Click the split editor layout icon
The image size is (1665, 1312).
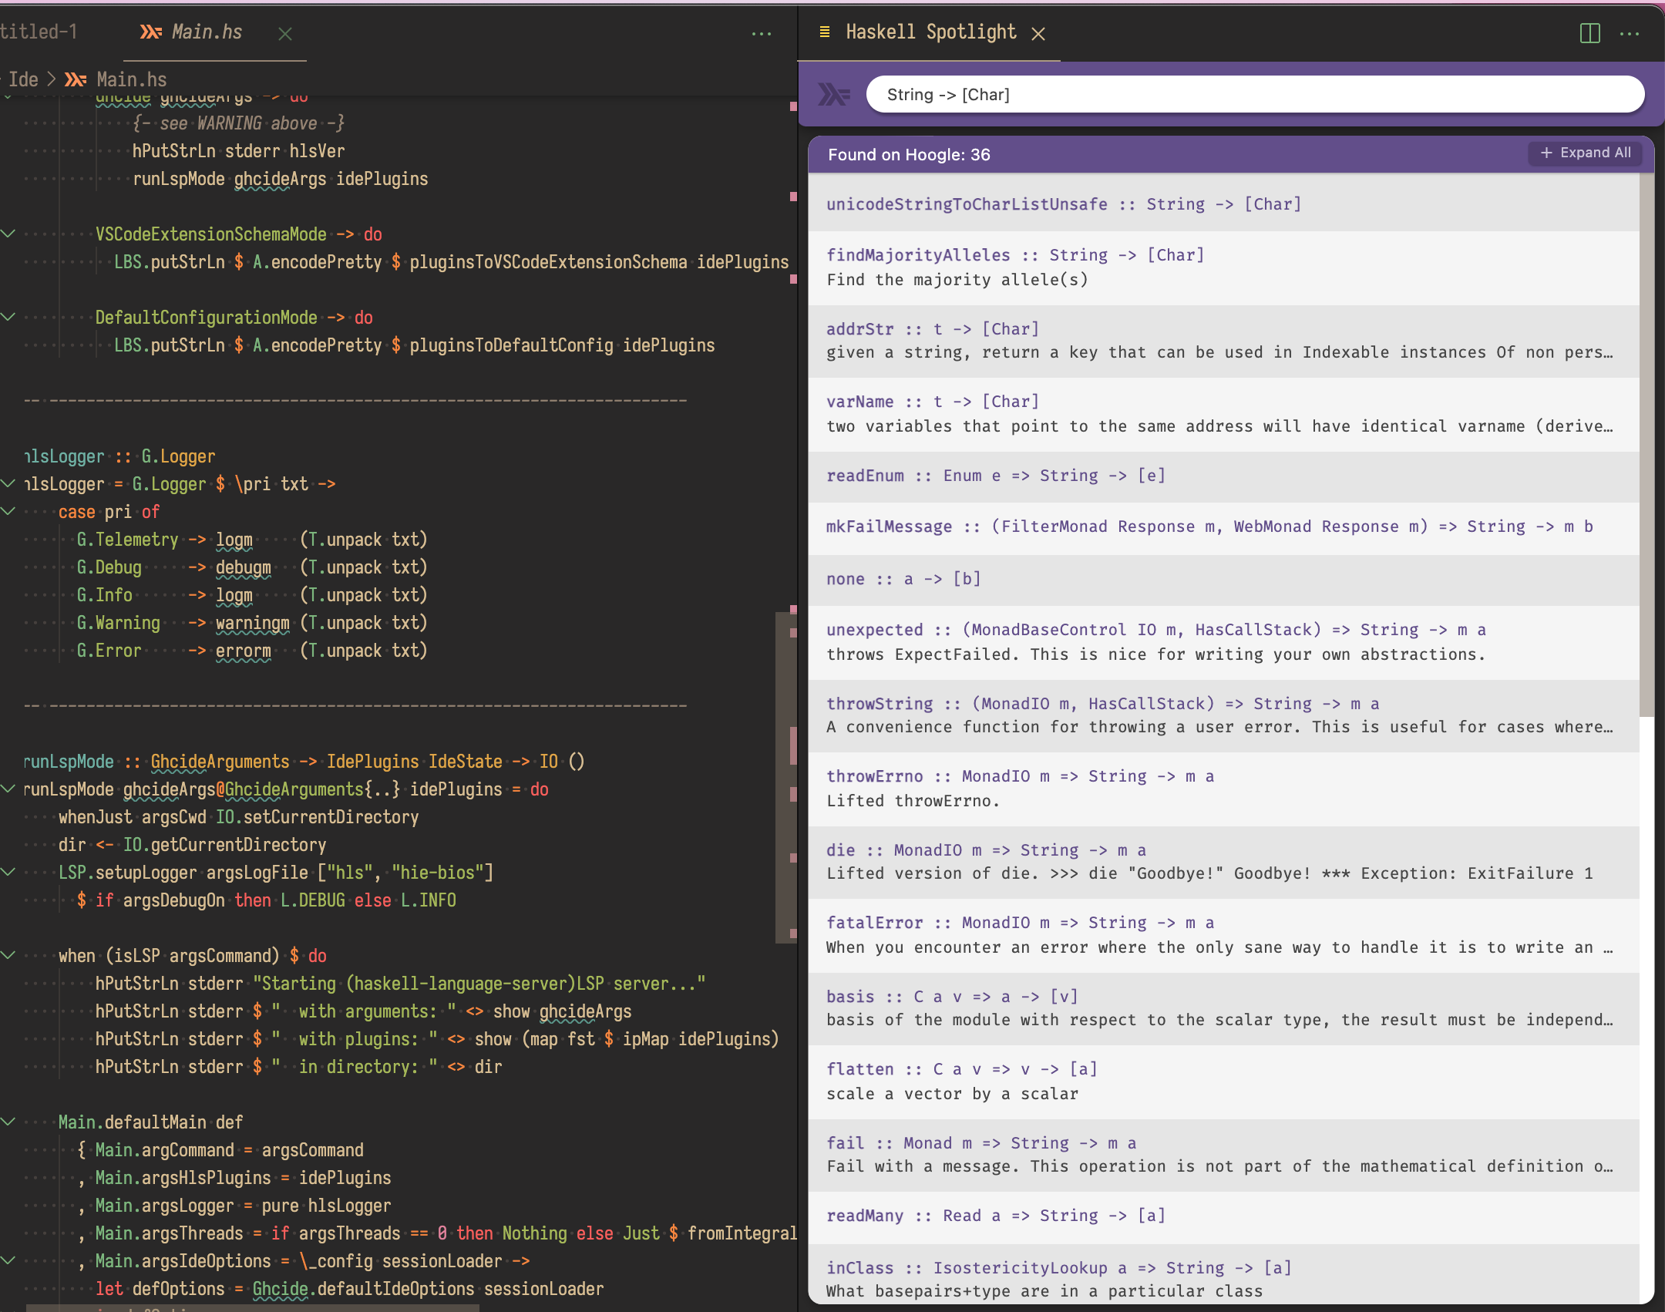pyautogui.click(x=1589, y=33)
